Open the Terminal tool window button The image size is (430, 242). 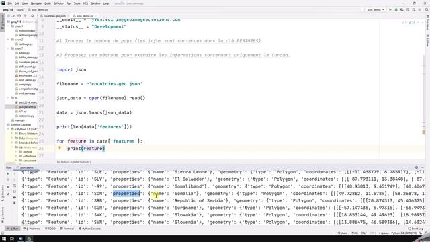67,229
